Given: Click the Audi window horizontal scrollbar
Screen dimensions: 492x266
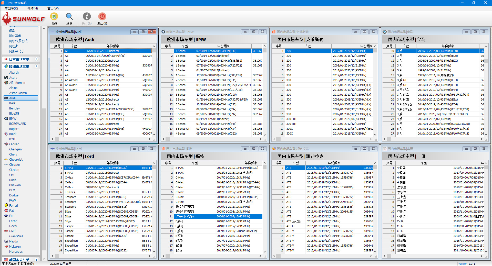Looking at the screenshot, I should (101, 139).
